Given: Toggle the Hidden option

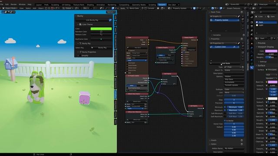Looking at the screenshot, I should coord(234,76).
